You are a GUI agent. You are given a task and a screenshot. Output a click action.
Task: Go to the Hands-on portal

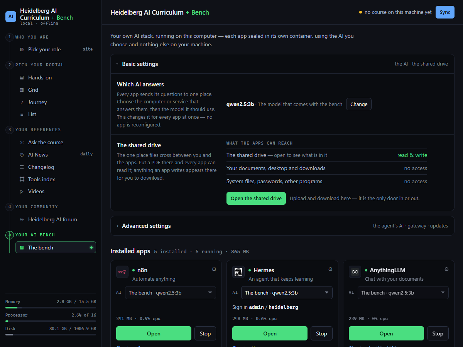56,77
